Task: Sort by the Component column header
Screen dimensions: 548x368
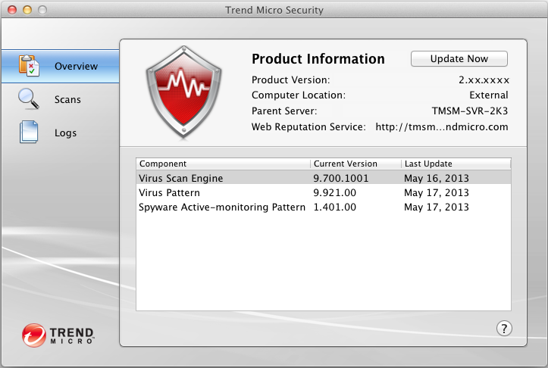Action: click(x=223, y=164)
